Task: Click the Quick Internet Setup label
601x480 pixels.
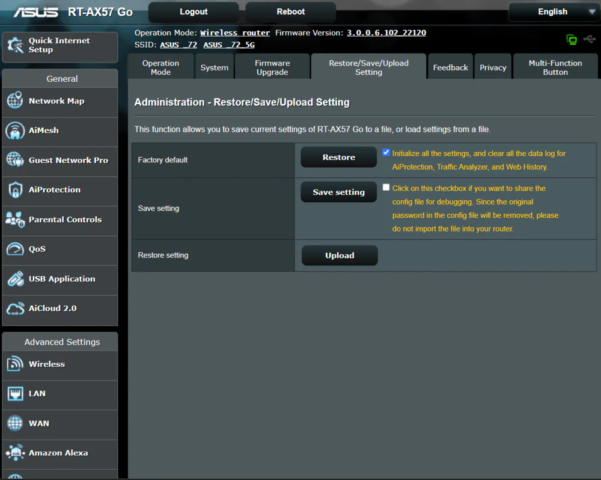Action: [x=59, y=45]
